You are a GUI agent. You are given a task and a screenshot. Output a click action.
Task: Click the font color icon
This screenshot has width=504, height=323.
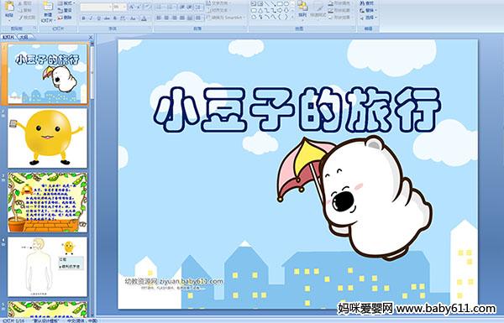[x=144, y=18]
